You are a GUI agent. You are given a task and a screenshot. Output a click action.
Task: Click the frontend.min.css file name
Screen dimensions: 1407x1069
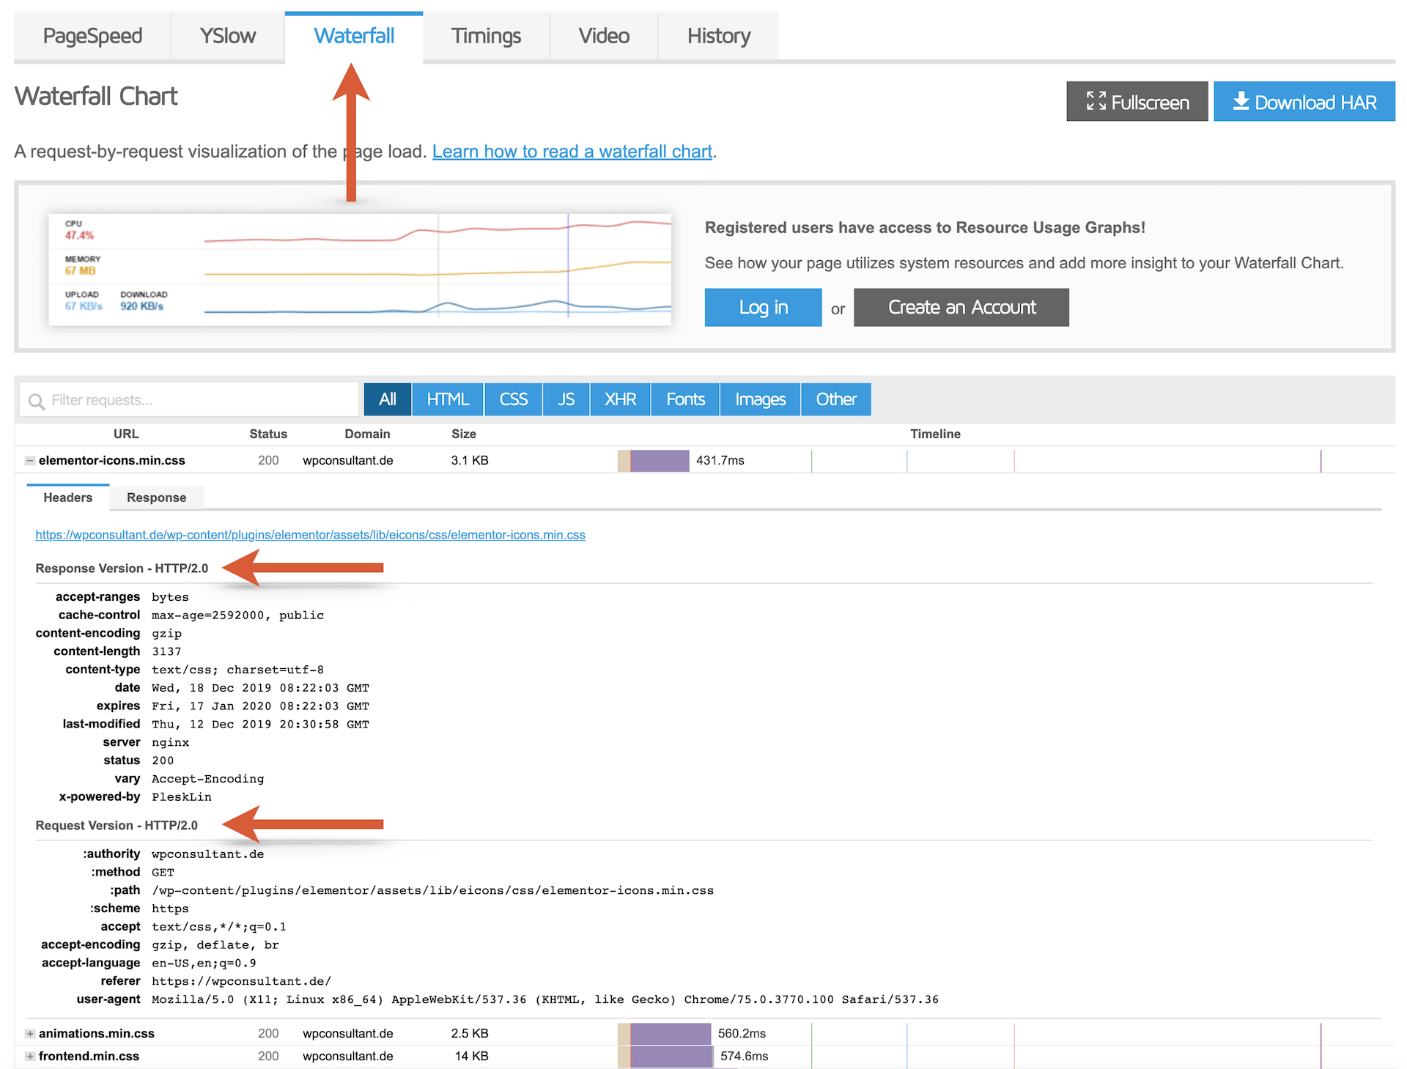point(89,1057)
